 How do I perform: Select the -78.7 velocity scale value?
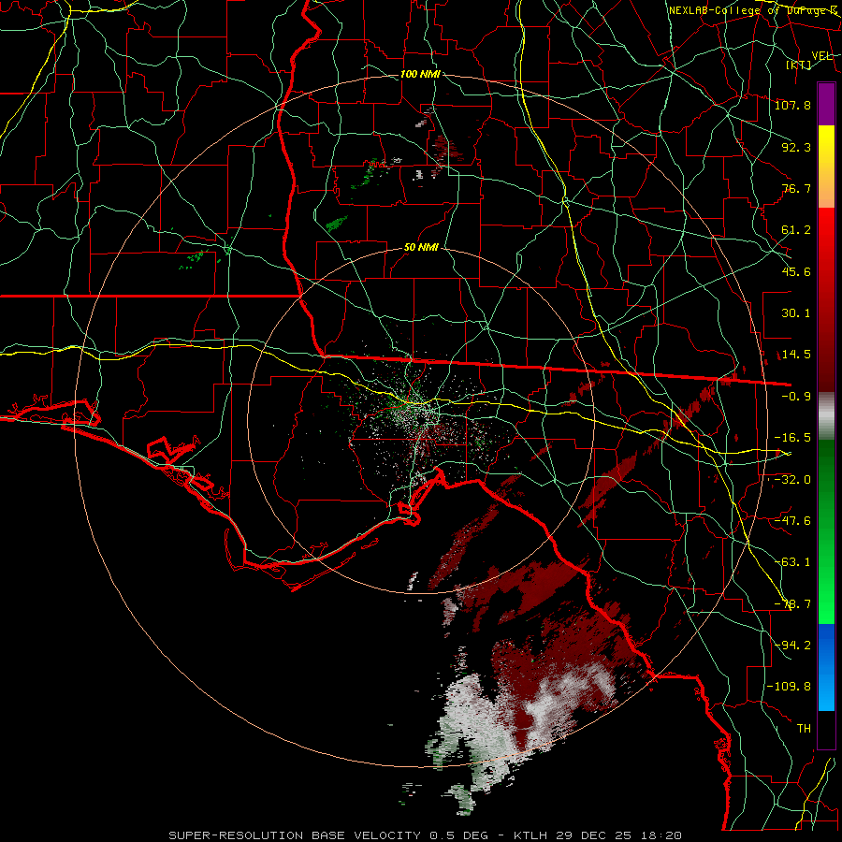[x=792, y=604]
